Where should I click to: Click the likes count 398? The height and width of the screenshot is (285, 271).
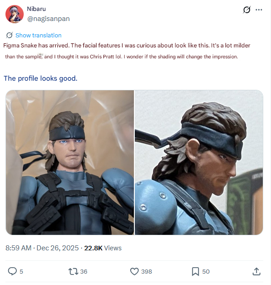click(x=147, y=272)
